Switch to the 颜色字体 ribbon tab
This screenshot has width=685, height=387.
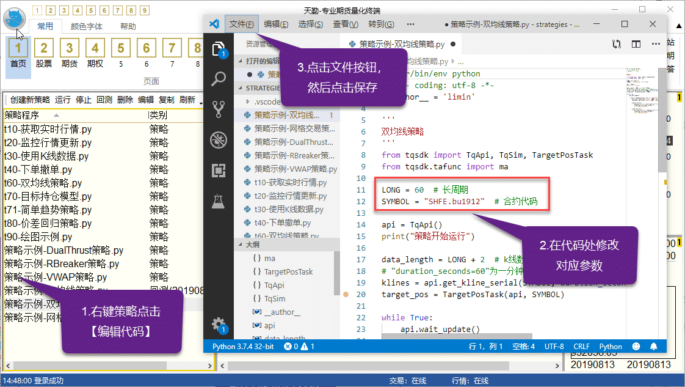86,26
